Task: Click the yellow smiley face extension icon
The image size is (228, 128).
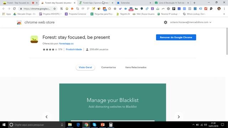Action: [67, 9]
